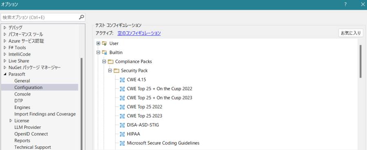Viewport: 367px width, 150px height.
Task: Select the User label
Action: pos(114,43)
